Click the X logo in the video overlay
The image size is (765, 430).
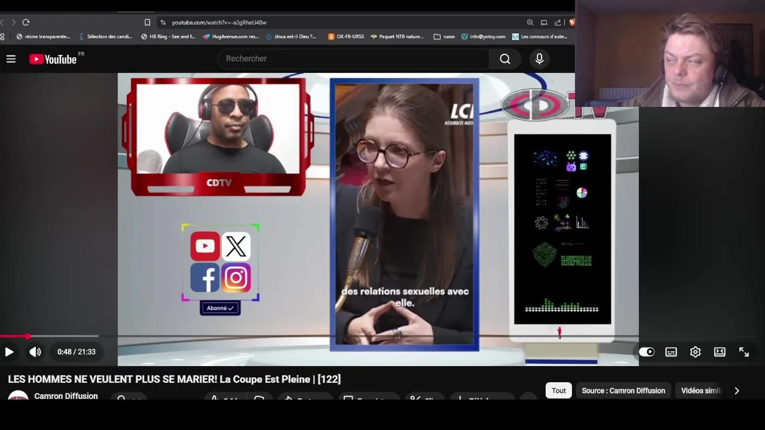236,246
